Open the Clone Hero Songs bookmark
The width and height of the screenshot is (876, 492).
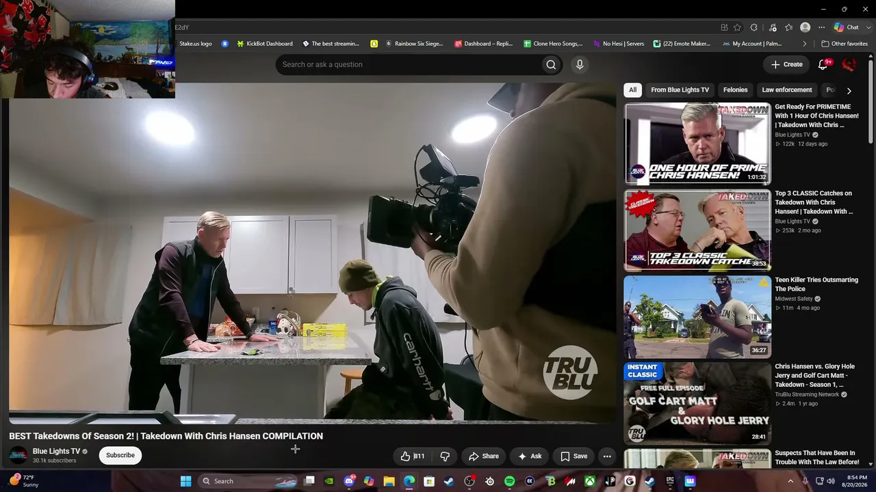point(552,44)
